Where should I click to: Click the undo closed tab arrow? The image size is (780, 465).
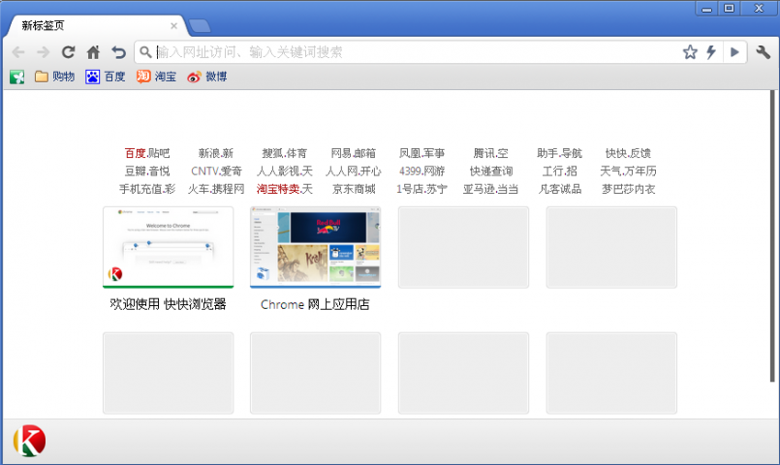click(118, 52)
